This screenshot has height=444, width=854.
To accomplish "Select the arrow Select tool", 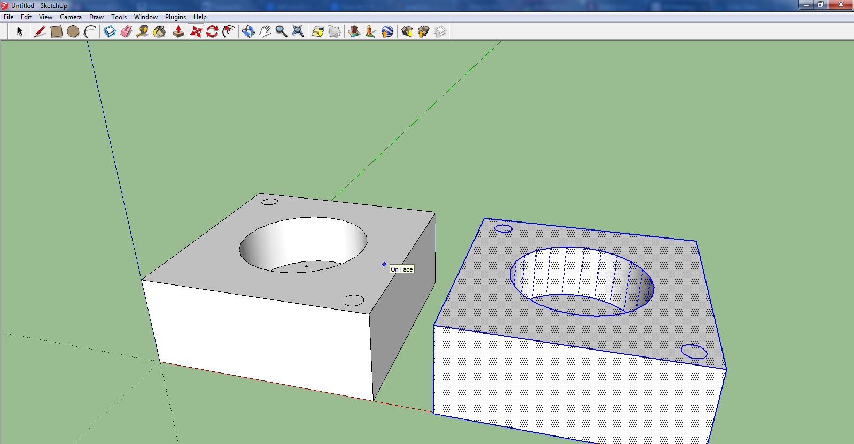I will [x=20, y=31].
